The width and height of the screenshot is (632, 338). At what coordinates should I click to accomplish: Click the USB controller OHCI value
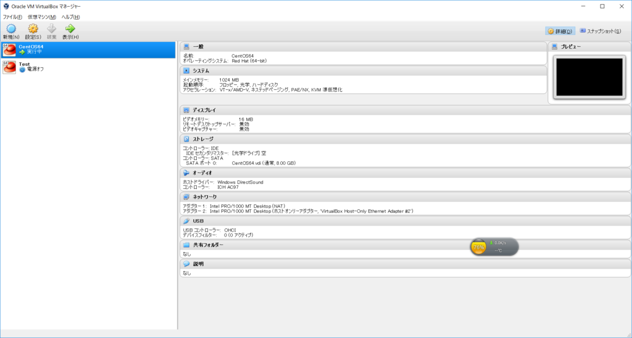(x=230, y=230)
